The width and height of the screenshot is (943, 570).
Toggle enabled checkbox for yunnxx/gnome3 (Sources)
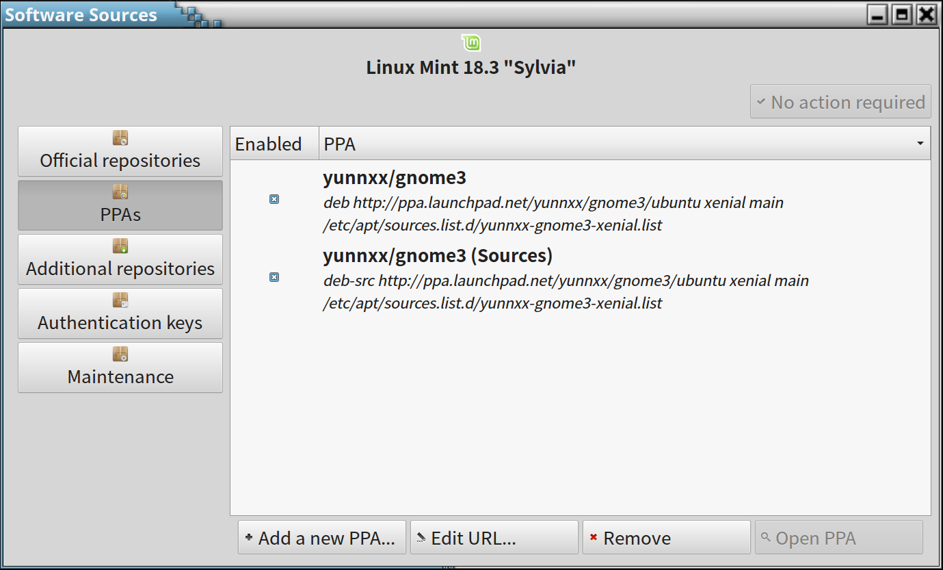click(x=274, y=277)
